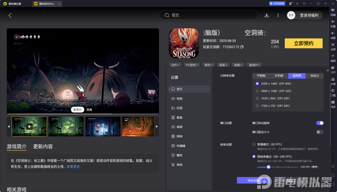The height and width of the screenshot is (192, 337).
Task: Open the sidebar settings (设置) gear icon
Action: (333, 90)
